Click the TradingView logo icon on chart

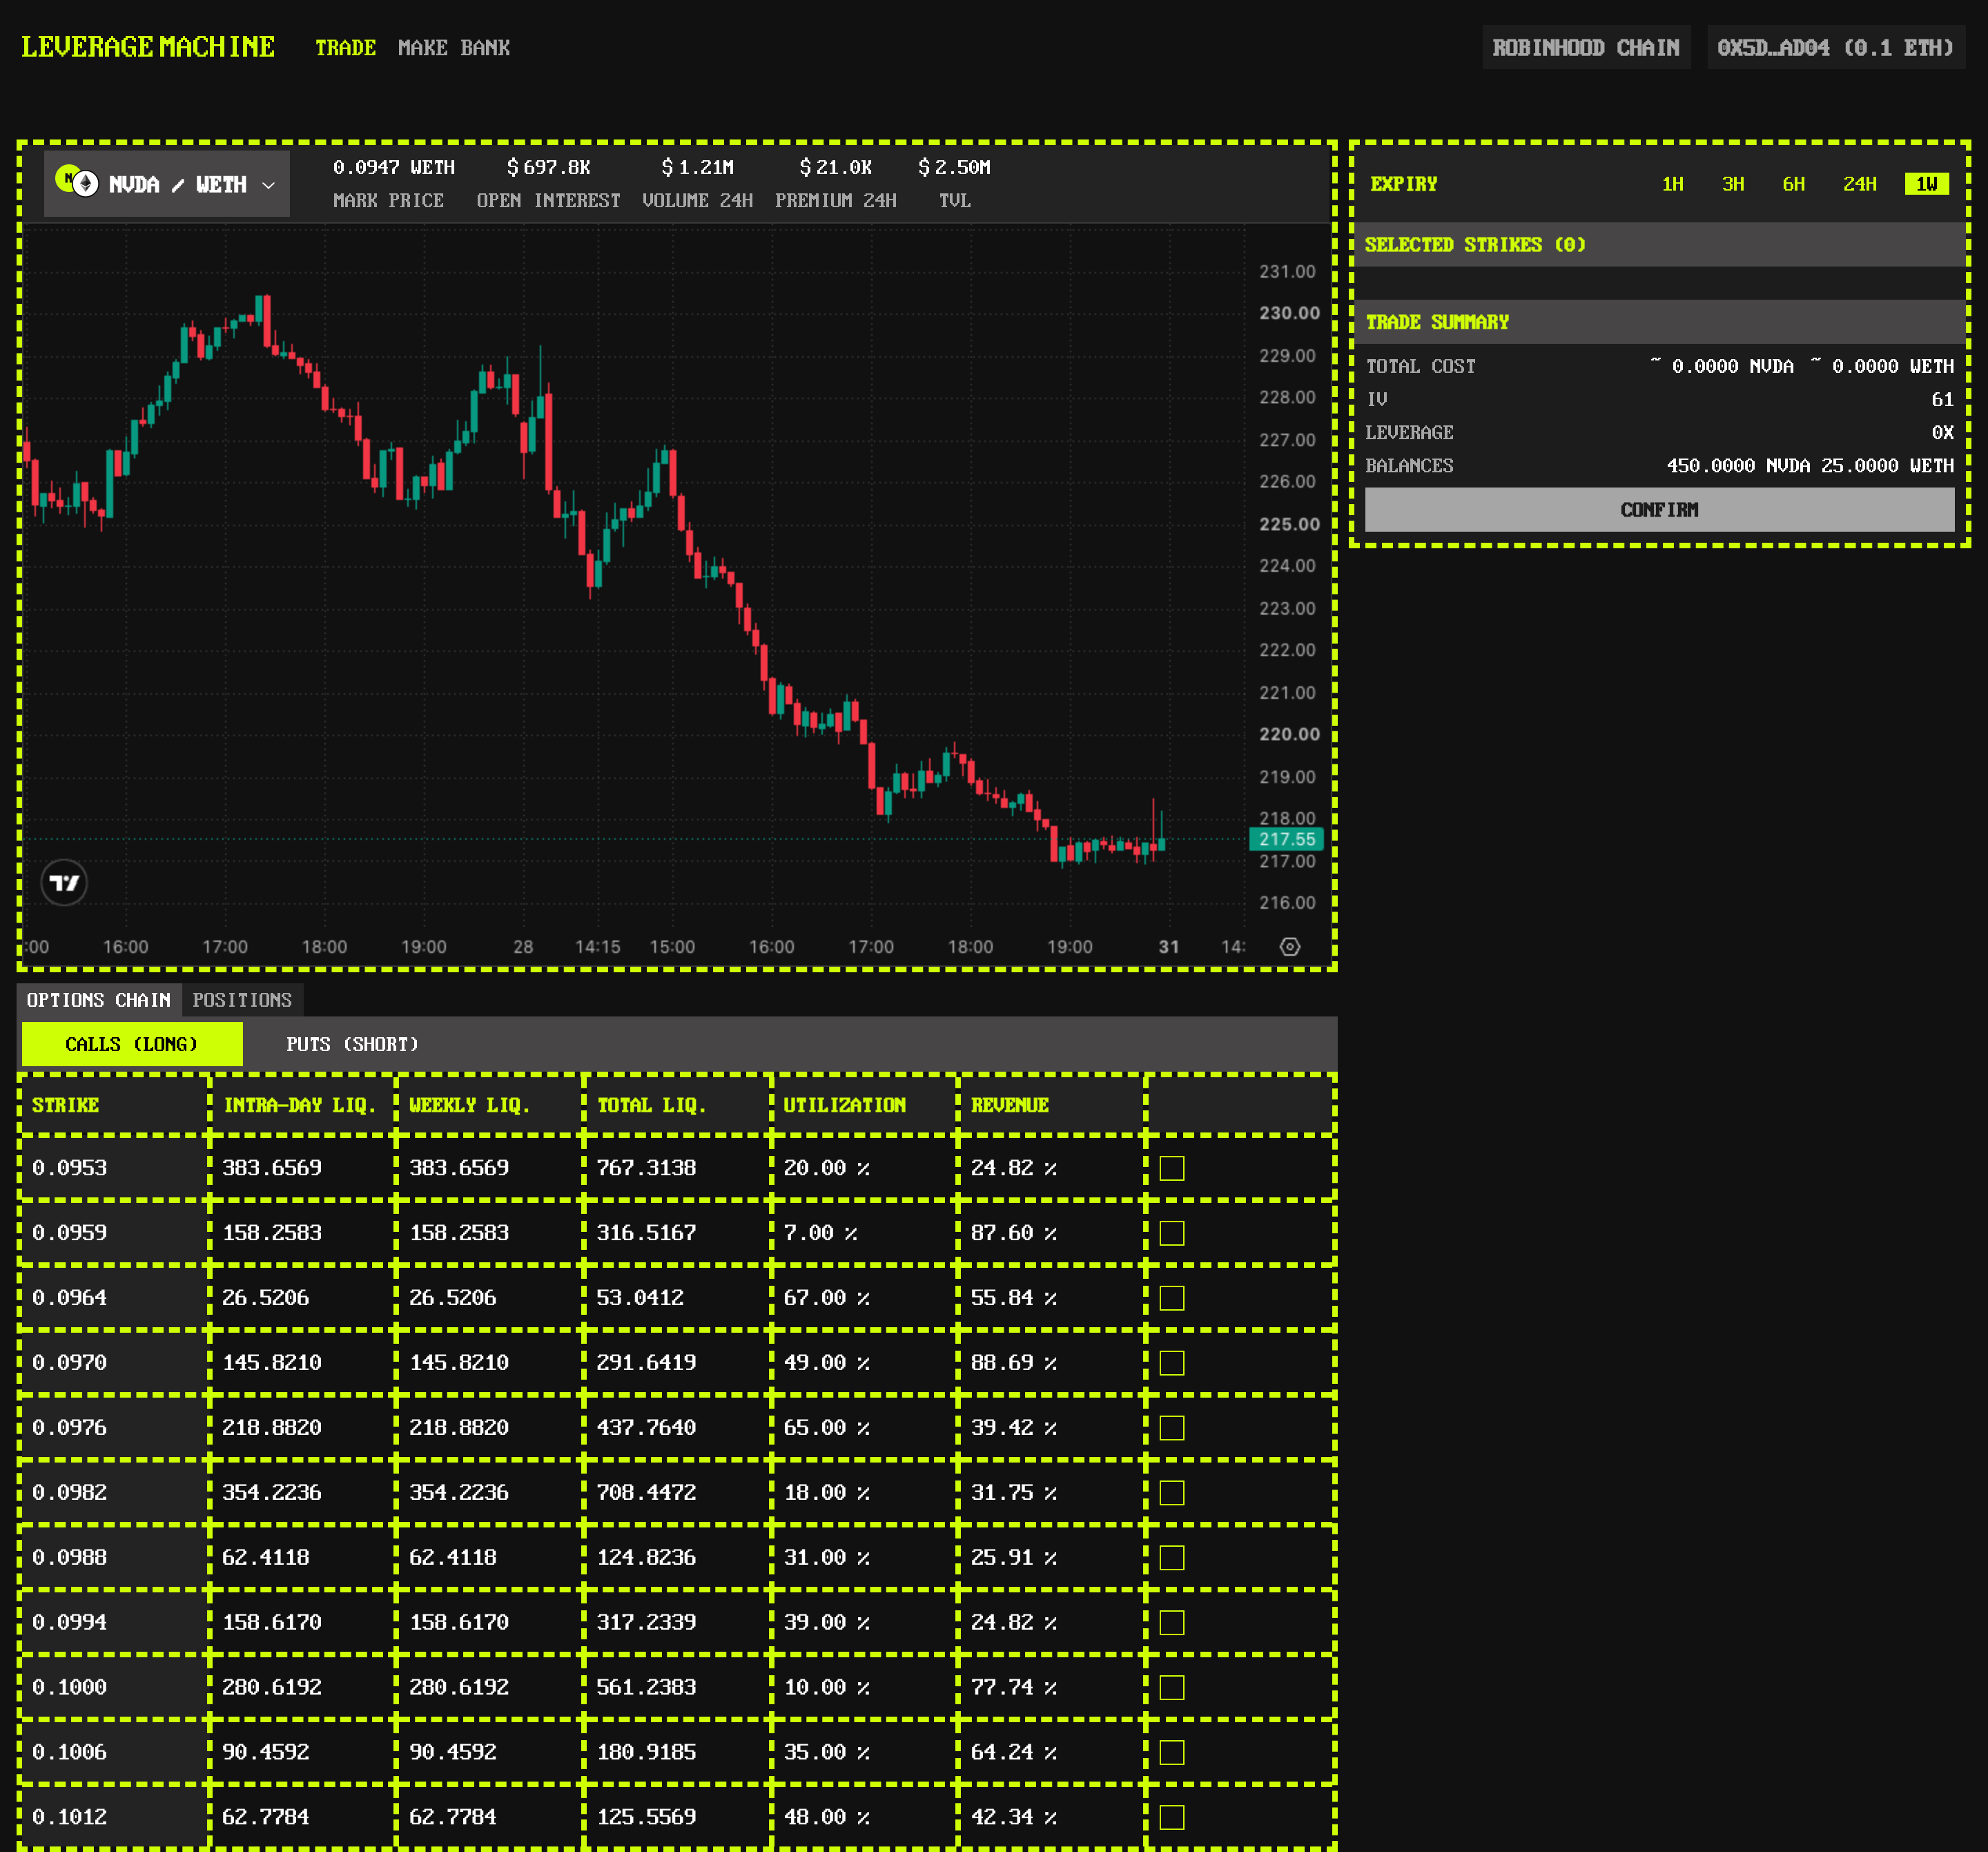tap(64, 882)
